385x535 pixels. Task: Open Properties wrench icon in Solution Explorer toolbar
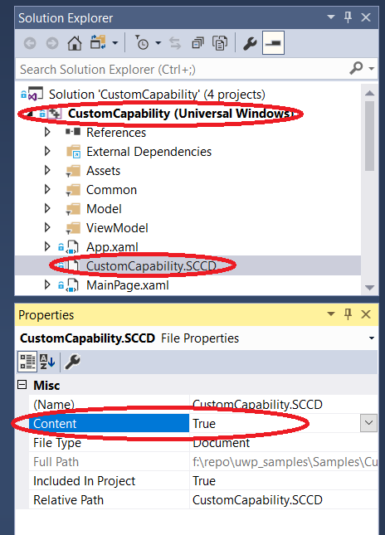pyautogui.click(x=250, y=43)
